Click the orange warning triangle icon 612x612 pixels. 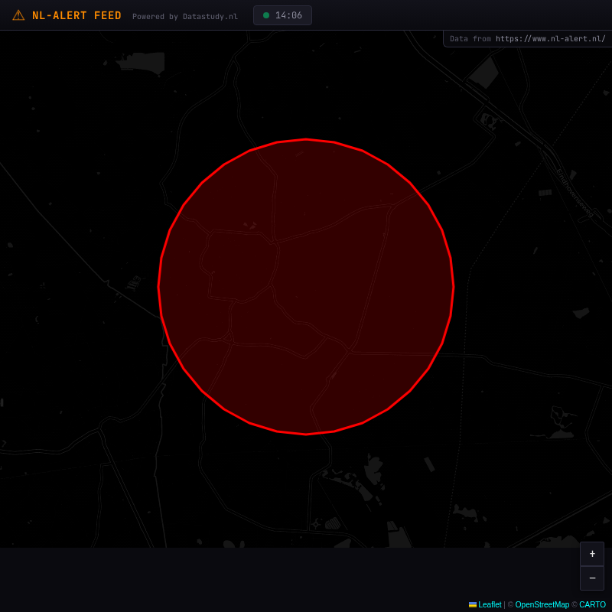(18, 15)
